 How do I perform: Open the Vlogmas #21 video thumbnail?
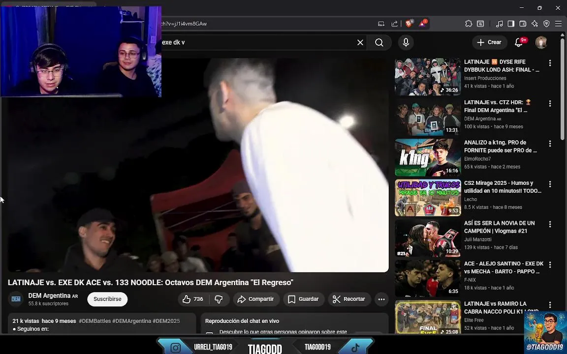click(428, 238)
